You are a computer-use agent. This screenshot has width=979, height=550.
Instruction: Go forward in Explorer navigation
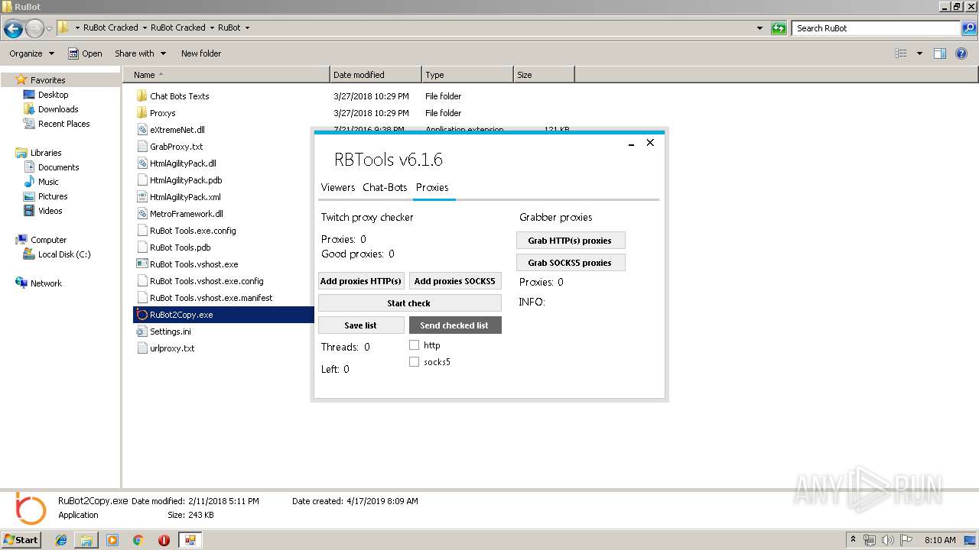(34, 29)
